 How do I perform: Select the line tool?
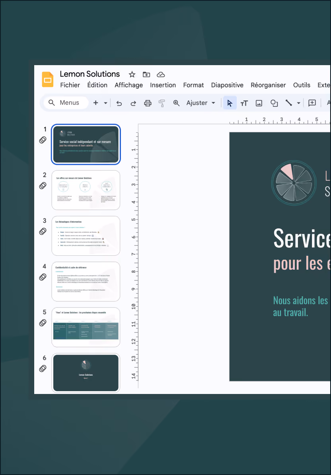click(288, 103)
